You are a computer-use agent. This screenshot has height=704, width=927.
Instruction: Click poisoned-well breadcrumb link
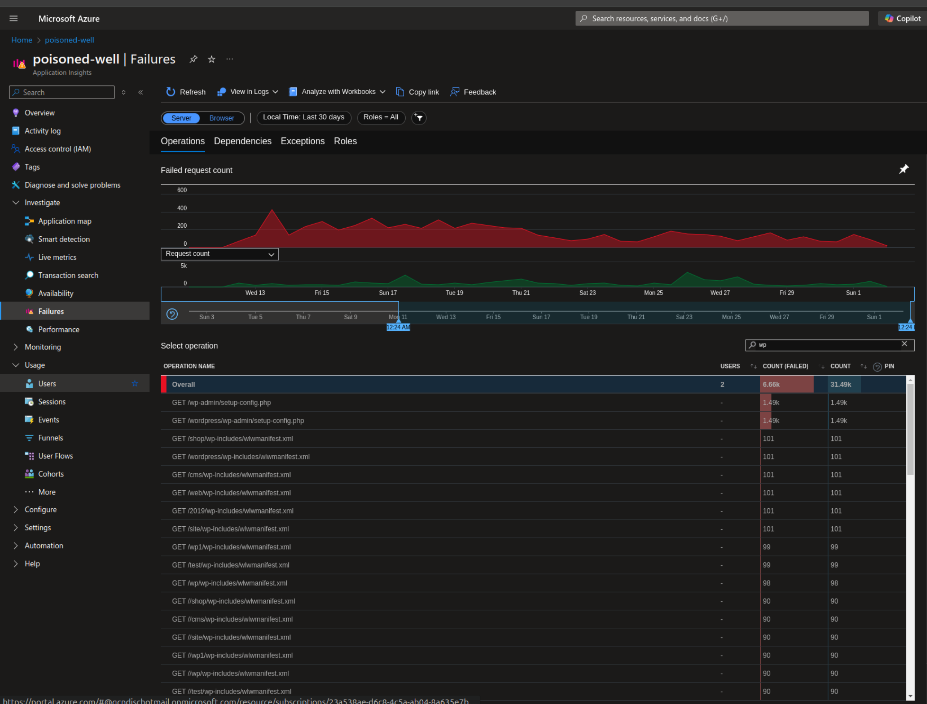(69, 40)
